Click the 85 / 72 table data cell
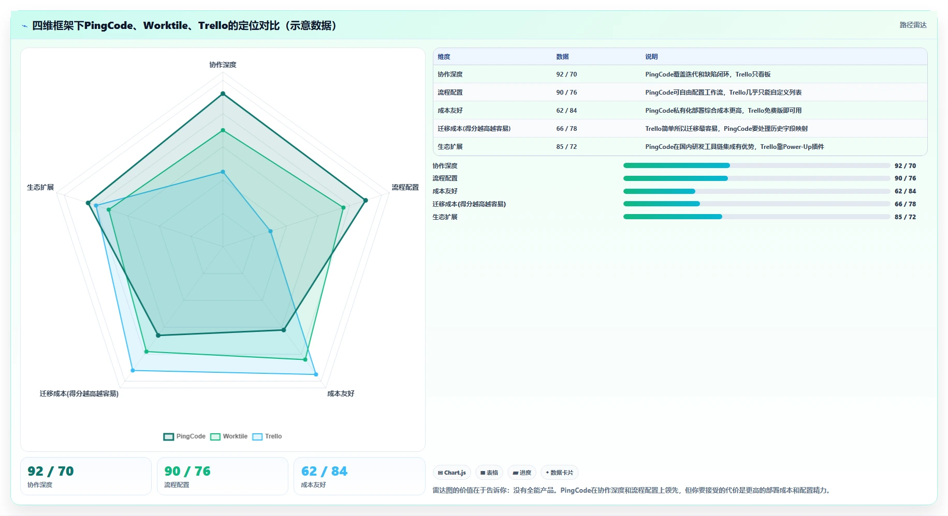This screenshot has width=948, height=516. pos(596,147)
